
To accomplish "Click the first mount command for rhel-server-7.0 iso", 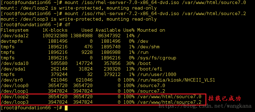I will pos(156,3).
